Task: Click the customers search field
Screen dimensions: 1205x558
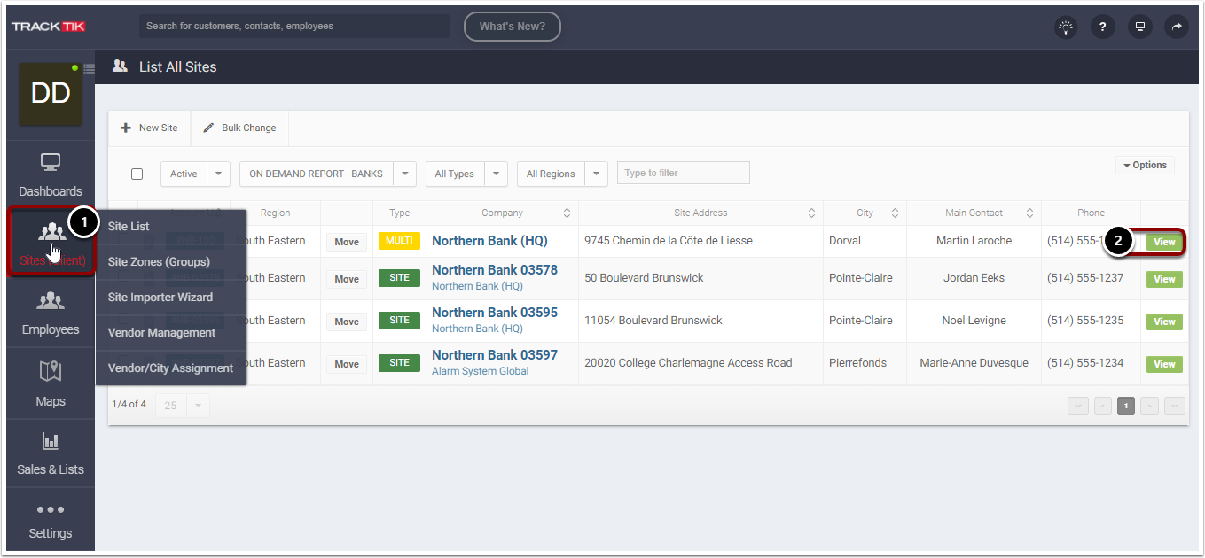Action: (293, 27)
